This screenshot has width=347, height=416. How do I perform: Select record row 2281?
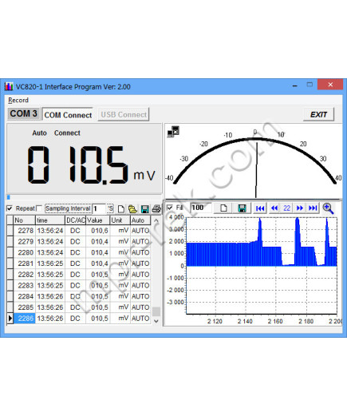(79, 263)
